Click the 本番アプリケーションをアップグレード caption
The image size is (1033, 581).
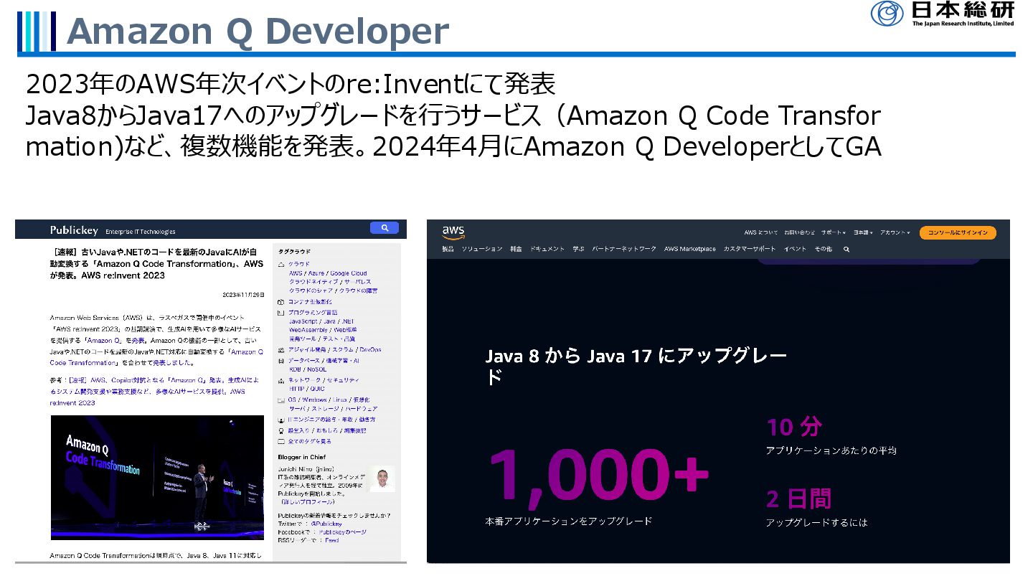[569, 521]
